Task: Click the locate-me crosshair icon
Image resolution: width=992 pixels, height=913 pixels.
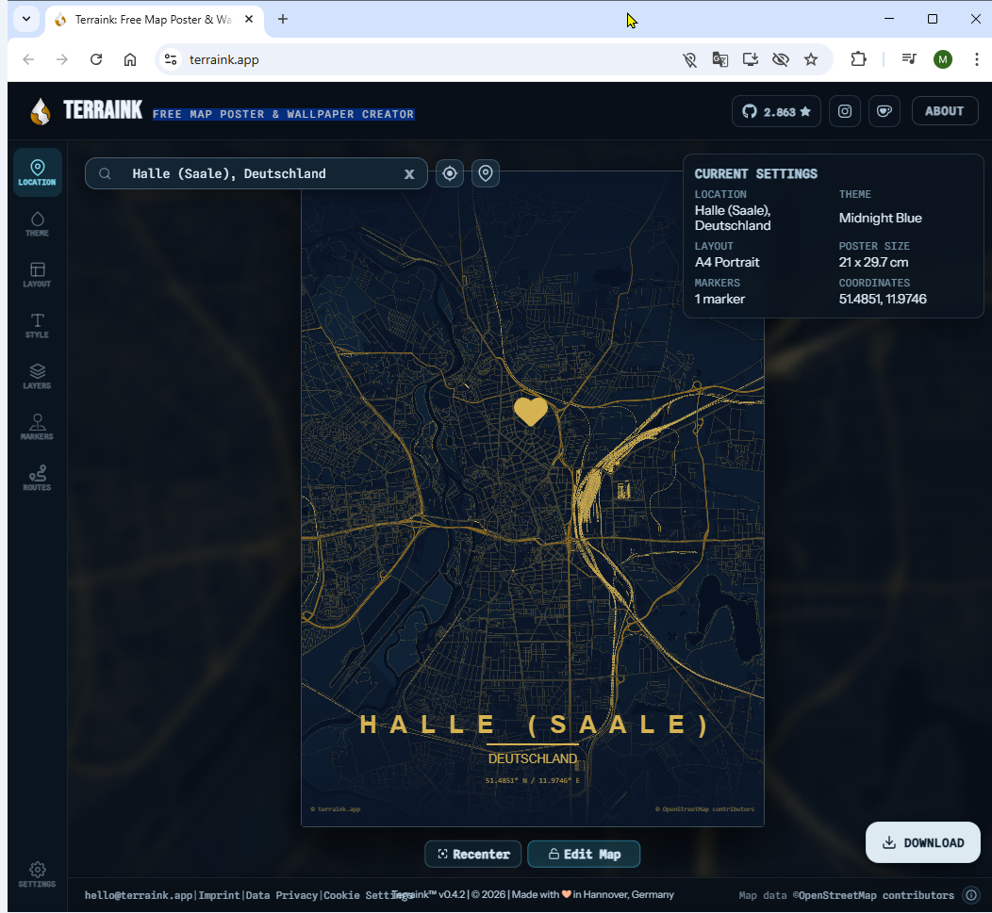Action: point(450,173)
